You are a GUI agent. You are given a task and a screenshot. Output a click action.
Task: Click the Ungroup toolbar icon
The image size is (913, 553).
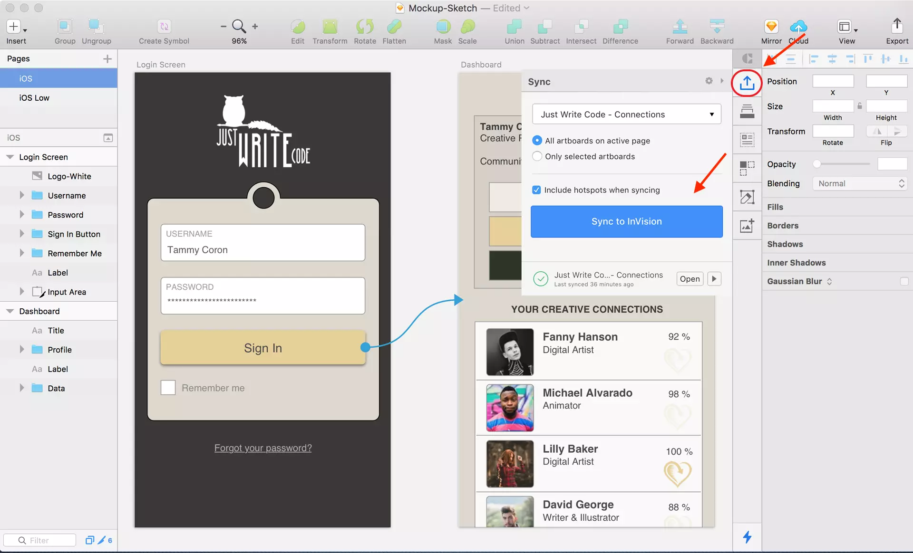click(96, 27)
